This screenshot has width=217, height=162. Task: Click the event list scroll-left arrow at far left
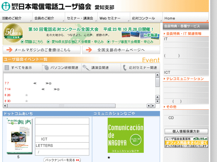5,106
